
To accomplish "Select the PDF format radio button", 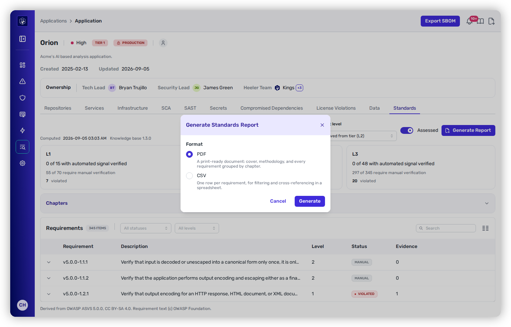I will [x=189, y=154].
